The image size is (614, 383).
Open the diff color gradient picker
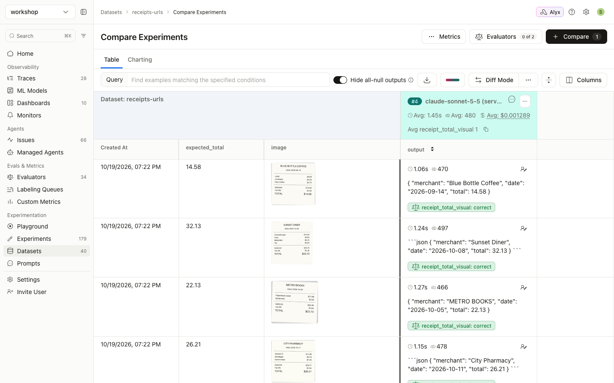(452, 80)
